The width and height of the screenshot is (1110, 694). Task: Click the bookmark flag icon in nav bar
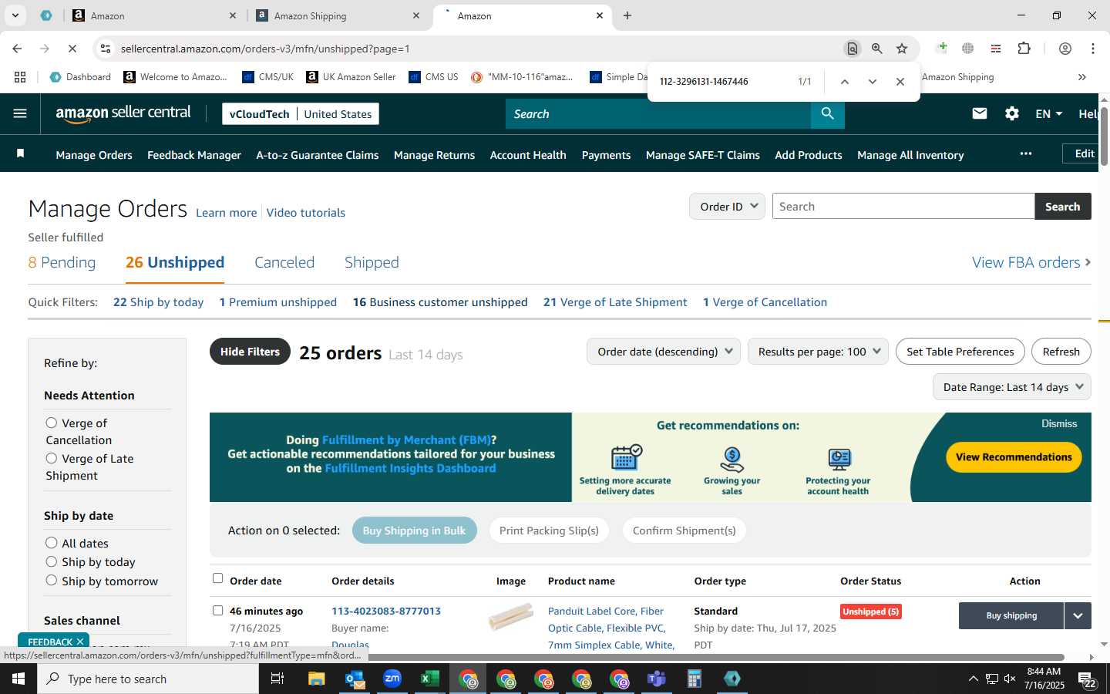(x=21, y=154)
